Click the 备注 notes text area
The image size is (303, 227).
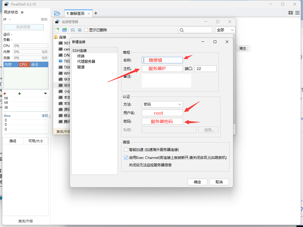point(166,81)
